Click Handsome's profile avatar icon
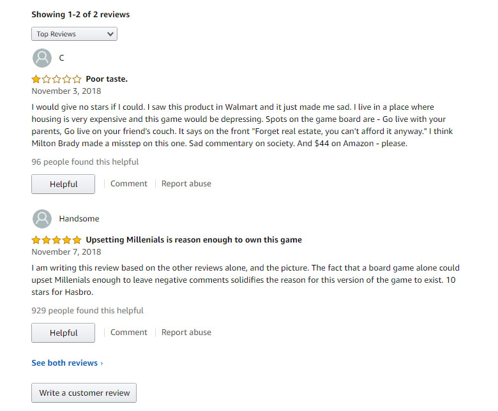Image resolution: width=498 pixels, height=411 pixels. click(x=42, y=219)
